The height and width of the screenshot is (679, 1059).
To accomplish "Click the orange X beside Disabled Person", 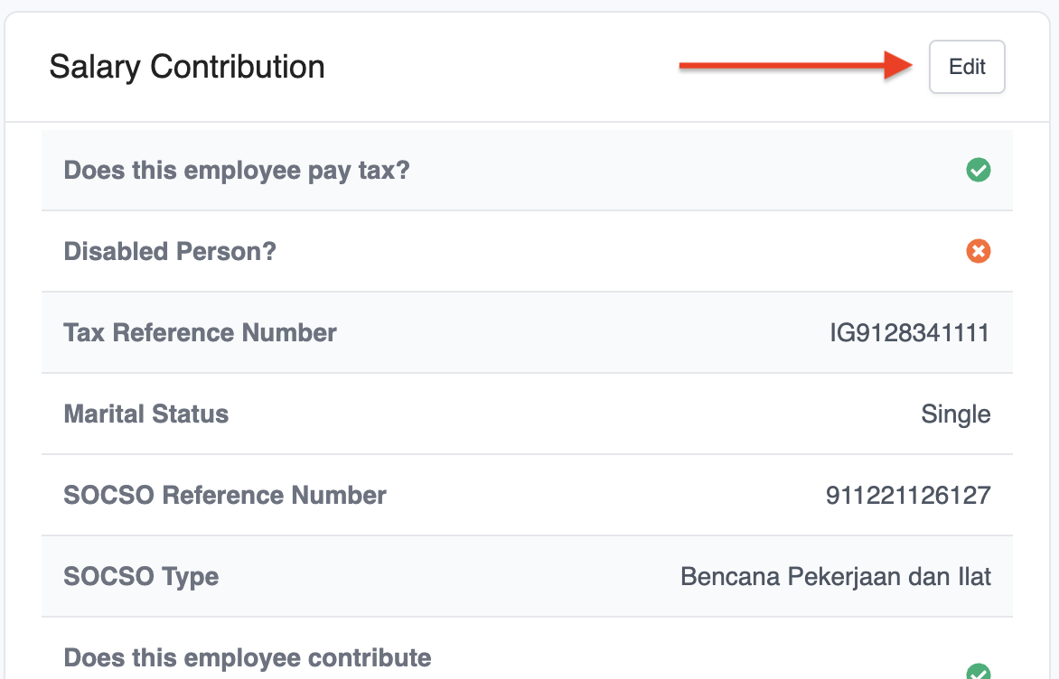I will pyautogui.click(x=978, y=251).
